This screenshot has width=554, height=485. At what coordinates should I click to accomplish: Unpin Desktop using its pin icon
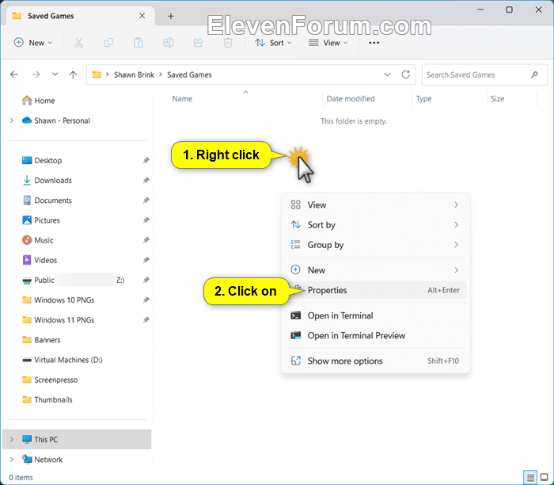point(146,161)
